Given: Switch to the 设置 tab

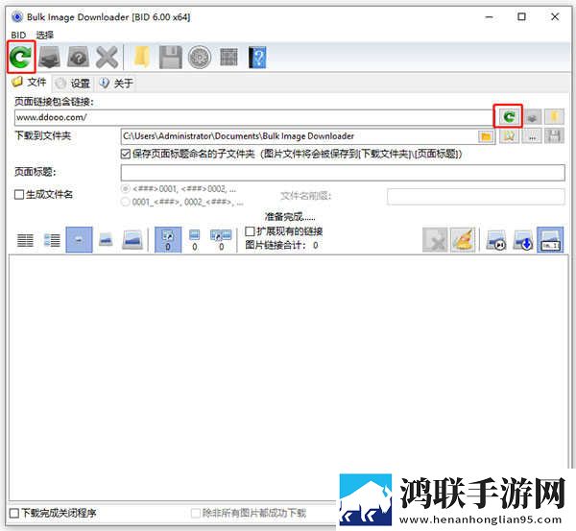Looking at the screenshot, I should [73, 83].
